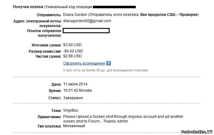Select the payment type "Мгновенный"

coord(74,126)
